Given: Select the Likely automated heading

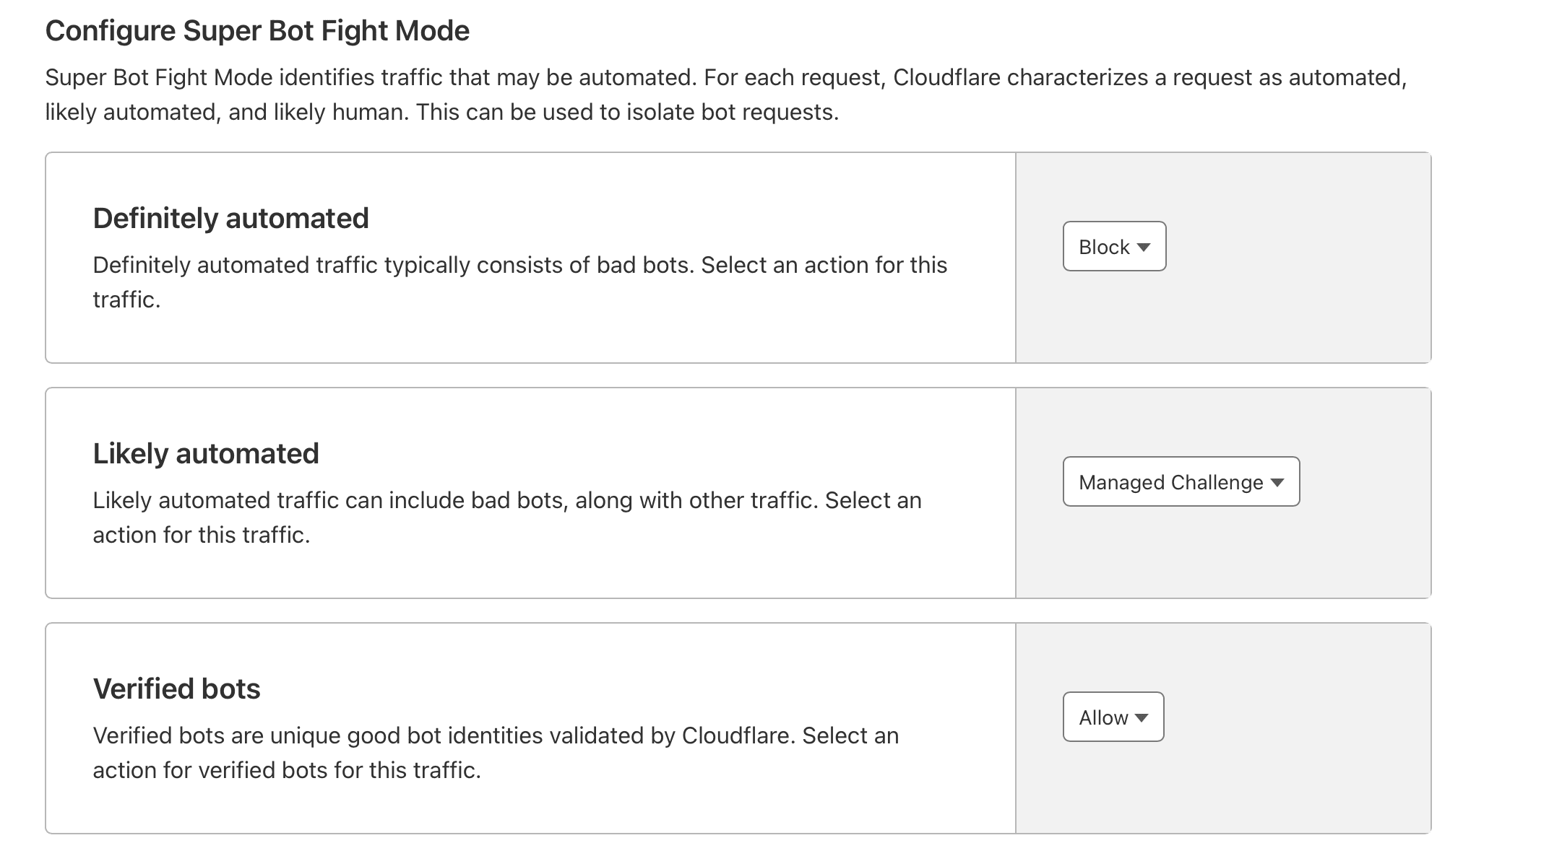Looking at the screenshot, I should pos(206,453).
